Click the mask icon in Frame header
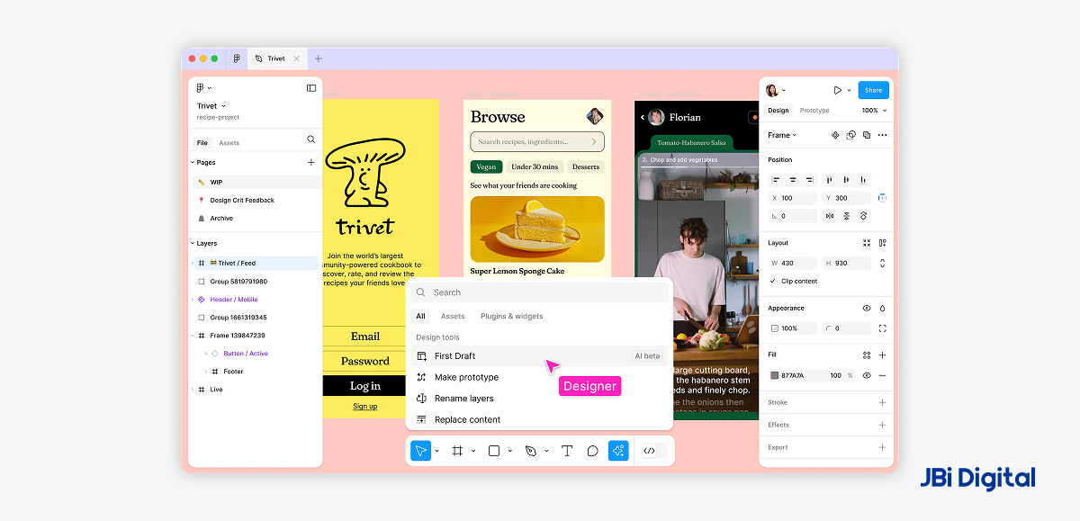The image size is (1080, 521). pyautogui.click(x=851, y=135)
